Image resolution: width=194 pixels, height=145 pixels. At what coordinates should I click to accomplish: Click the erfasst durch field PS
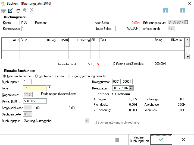tap(171, 28)
